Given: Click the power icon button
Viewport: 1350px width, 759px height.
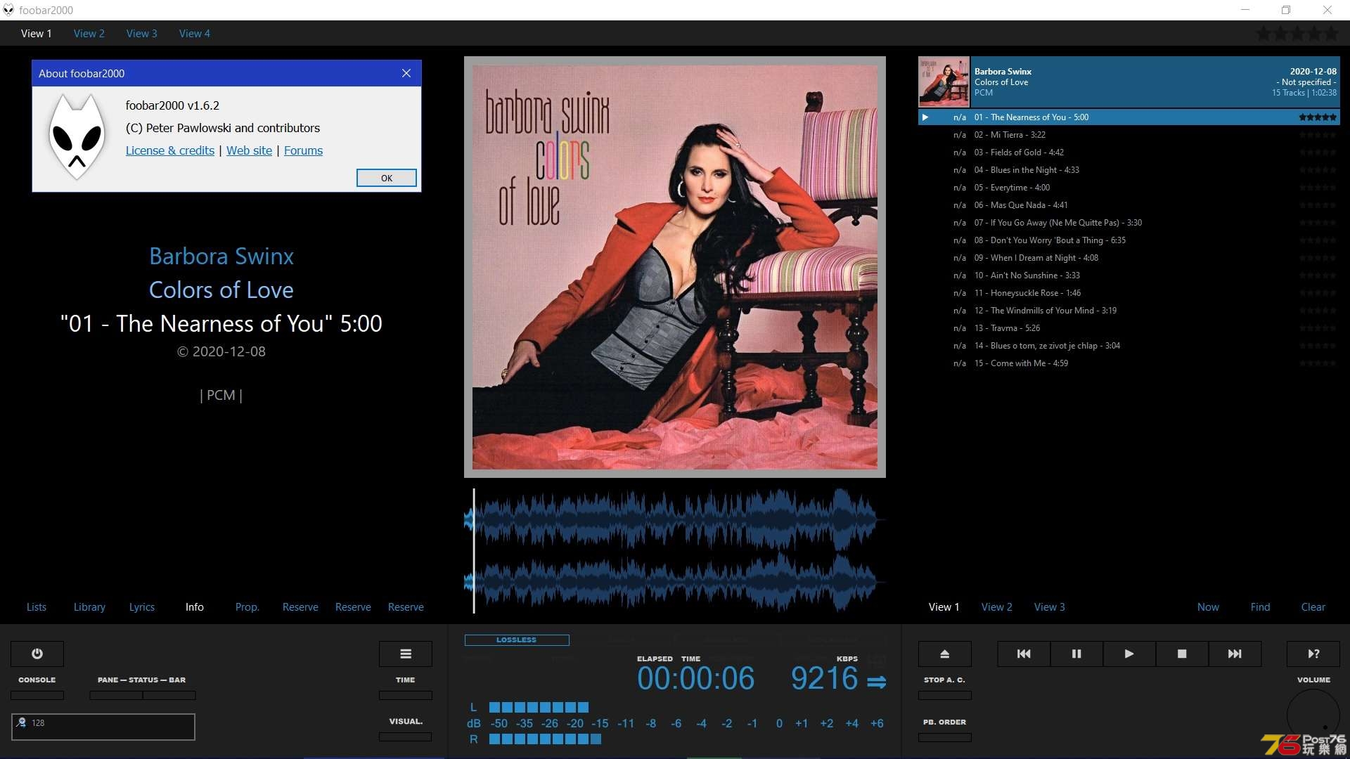Looking at the screenshot, I should [37, 654].
